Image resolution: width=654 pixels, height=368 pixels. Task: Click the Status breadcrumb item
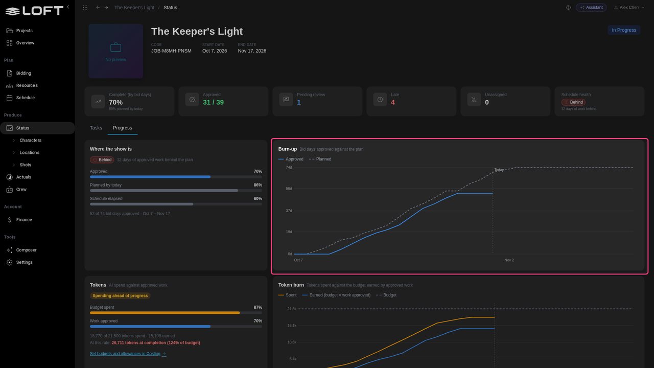click(170, 8)
